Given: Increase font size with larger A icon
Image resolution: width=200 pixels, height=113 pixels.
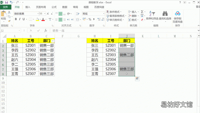Looking at the screenshot, I should pos(48,14).
